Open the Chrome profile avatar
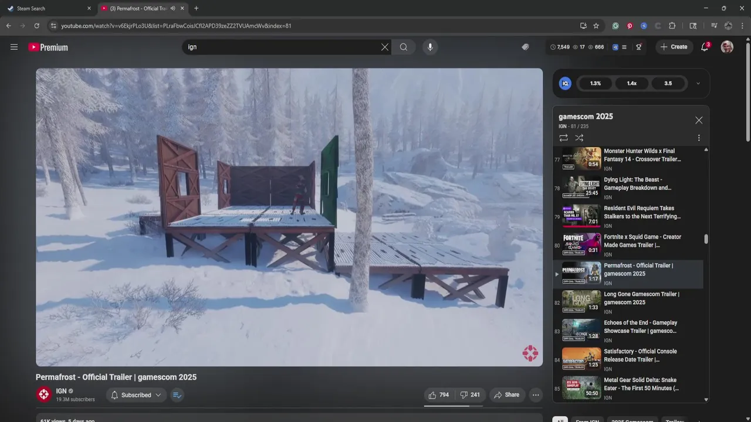Viewport: 751px width, 422px height. coord(728,26)
